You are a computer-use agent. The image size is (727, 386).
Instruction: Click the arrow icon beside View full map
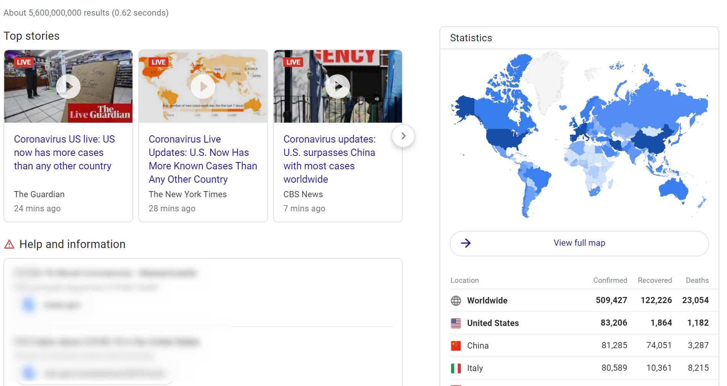(466, 243)
